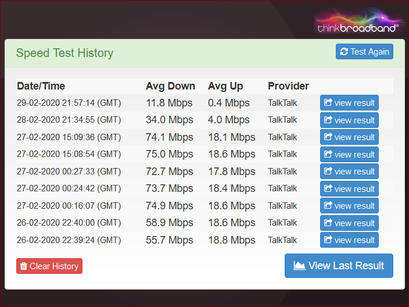Select the 72.7 Mbps download value
This screenshot has height=307, width=409.
pos(169,172)
